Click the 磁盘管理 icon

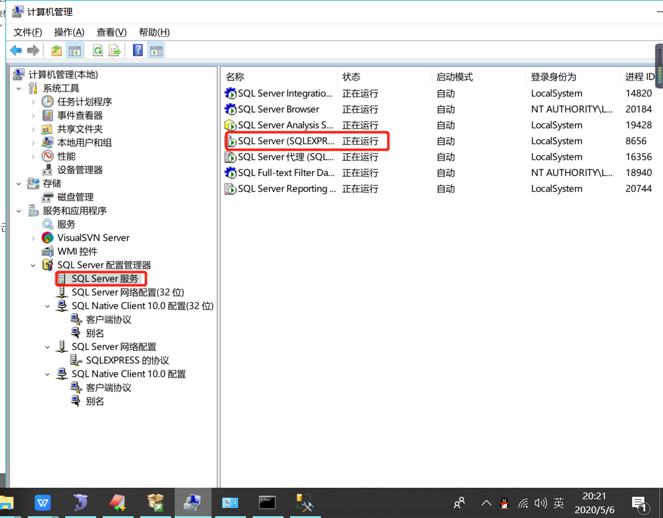pos(47,197)
